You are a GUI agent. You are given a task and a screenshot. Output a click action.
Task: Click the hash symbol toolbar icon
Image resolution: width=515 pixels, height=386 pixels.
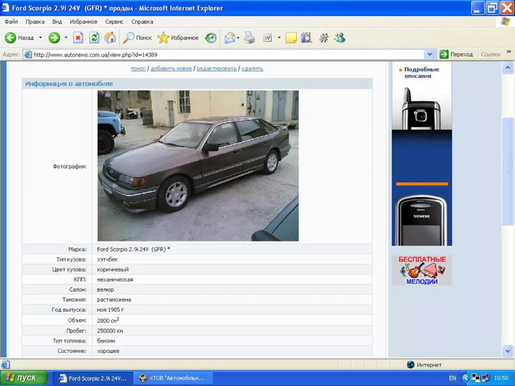click(323, 38)
